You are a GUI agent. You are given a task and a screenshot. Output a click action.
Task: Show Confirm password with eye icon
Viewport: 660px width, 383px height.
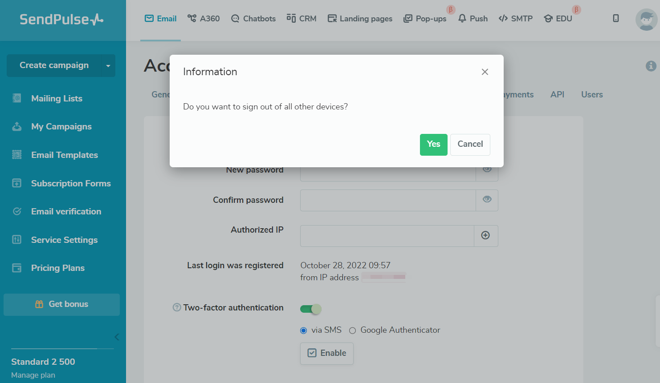click(487, 200)
